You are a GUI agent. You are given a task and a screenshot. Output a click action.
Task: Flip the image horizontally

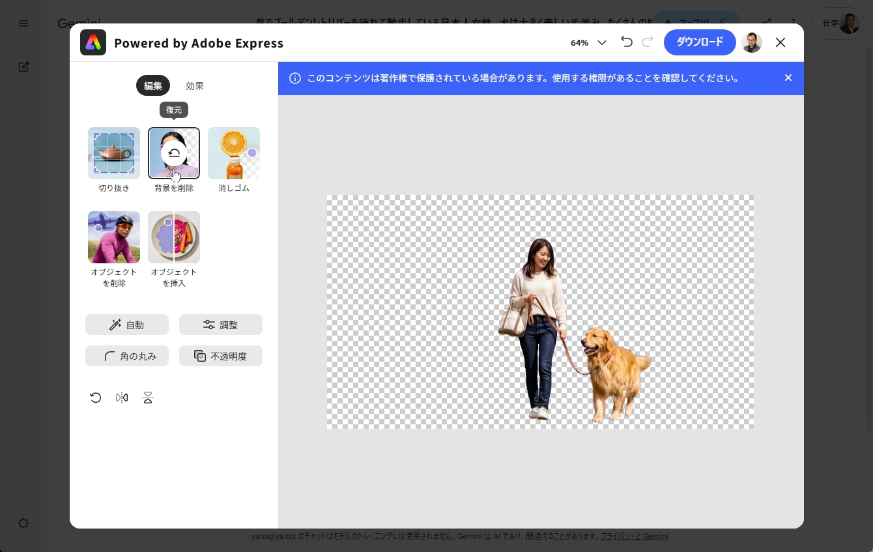(122, 398)
